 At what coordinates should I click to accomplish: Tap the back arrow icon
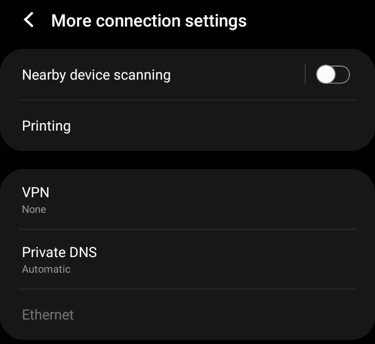point(29,21)
